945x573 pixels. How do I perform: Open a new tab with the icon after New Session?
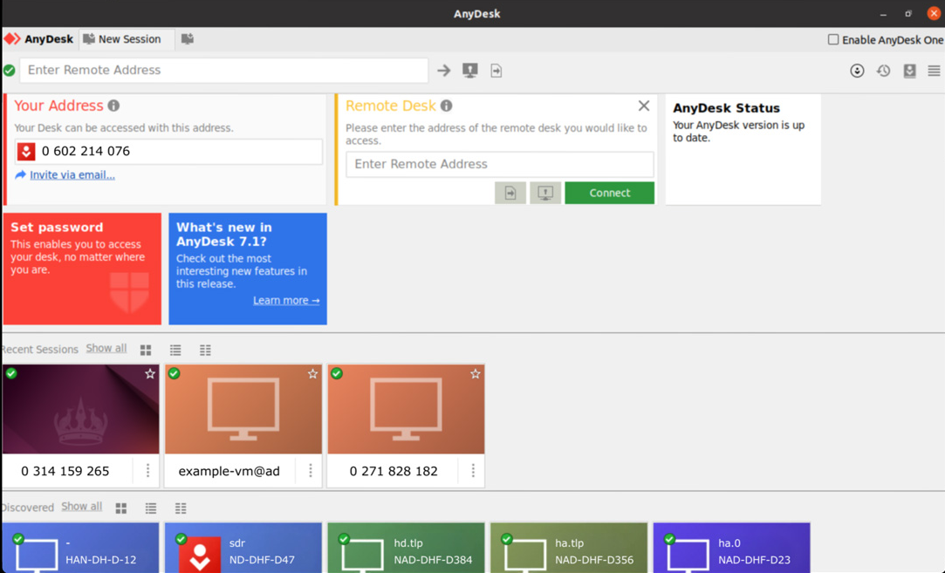188,39
